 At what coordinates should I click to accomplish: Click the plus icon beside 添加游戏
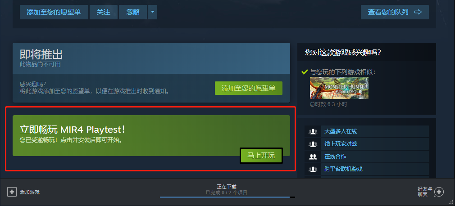tap(12, 192)
